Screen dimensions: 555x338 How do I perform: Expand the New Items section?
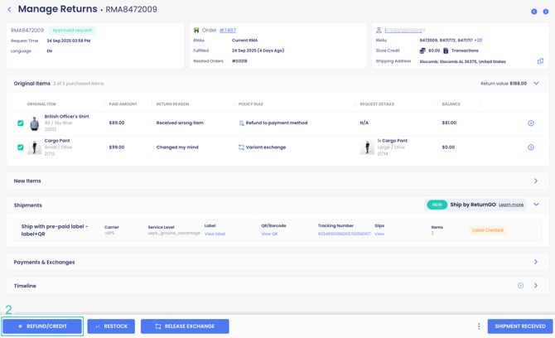pyautogui.click(x=536, y=181)
